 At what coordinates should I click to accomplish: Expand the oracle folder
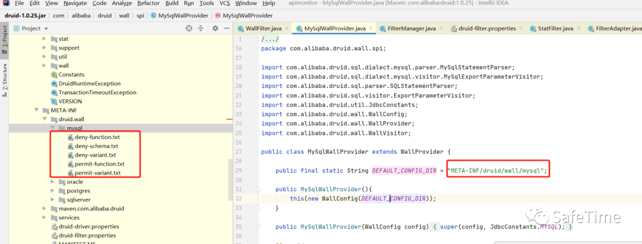tap(53, 182)
